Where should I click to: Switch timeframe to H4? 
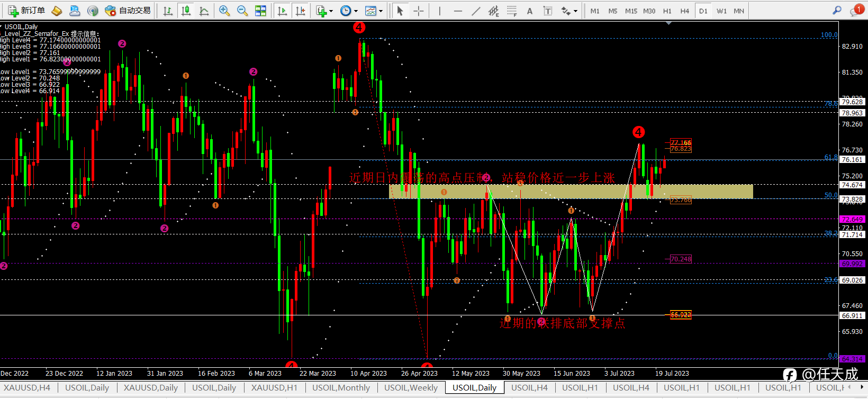pyautogui.click(x=685, y=11)
